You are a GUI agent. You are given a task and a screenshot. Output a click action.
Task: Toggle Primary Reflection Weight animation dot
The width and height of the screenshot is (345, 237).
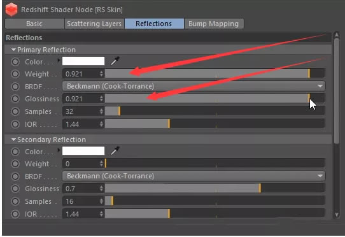click(x=15, y=74)
